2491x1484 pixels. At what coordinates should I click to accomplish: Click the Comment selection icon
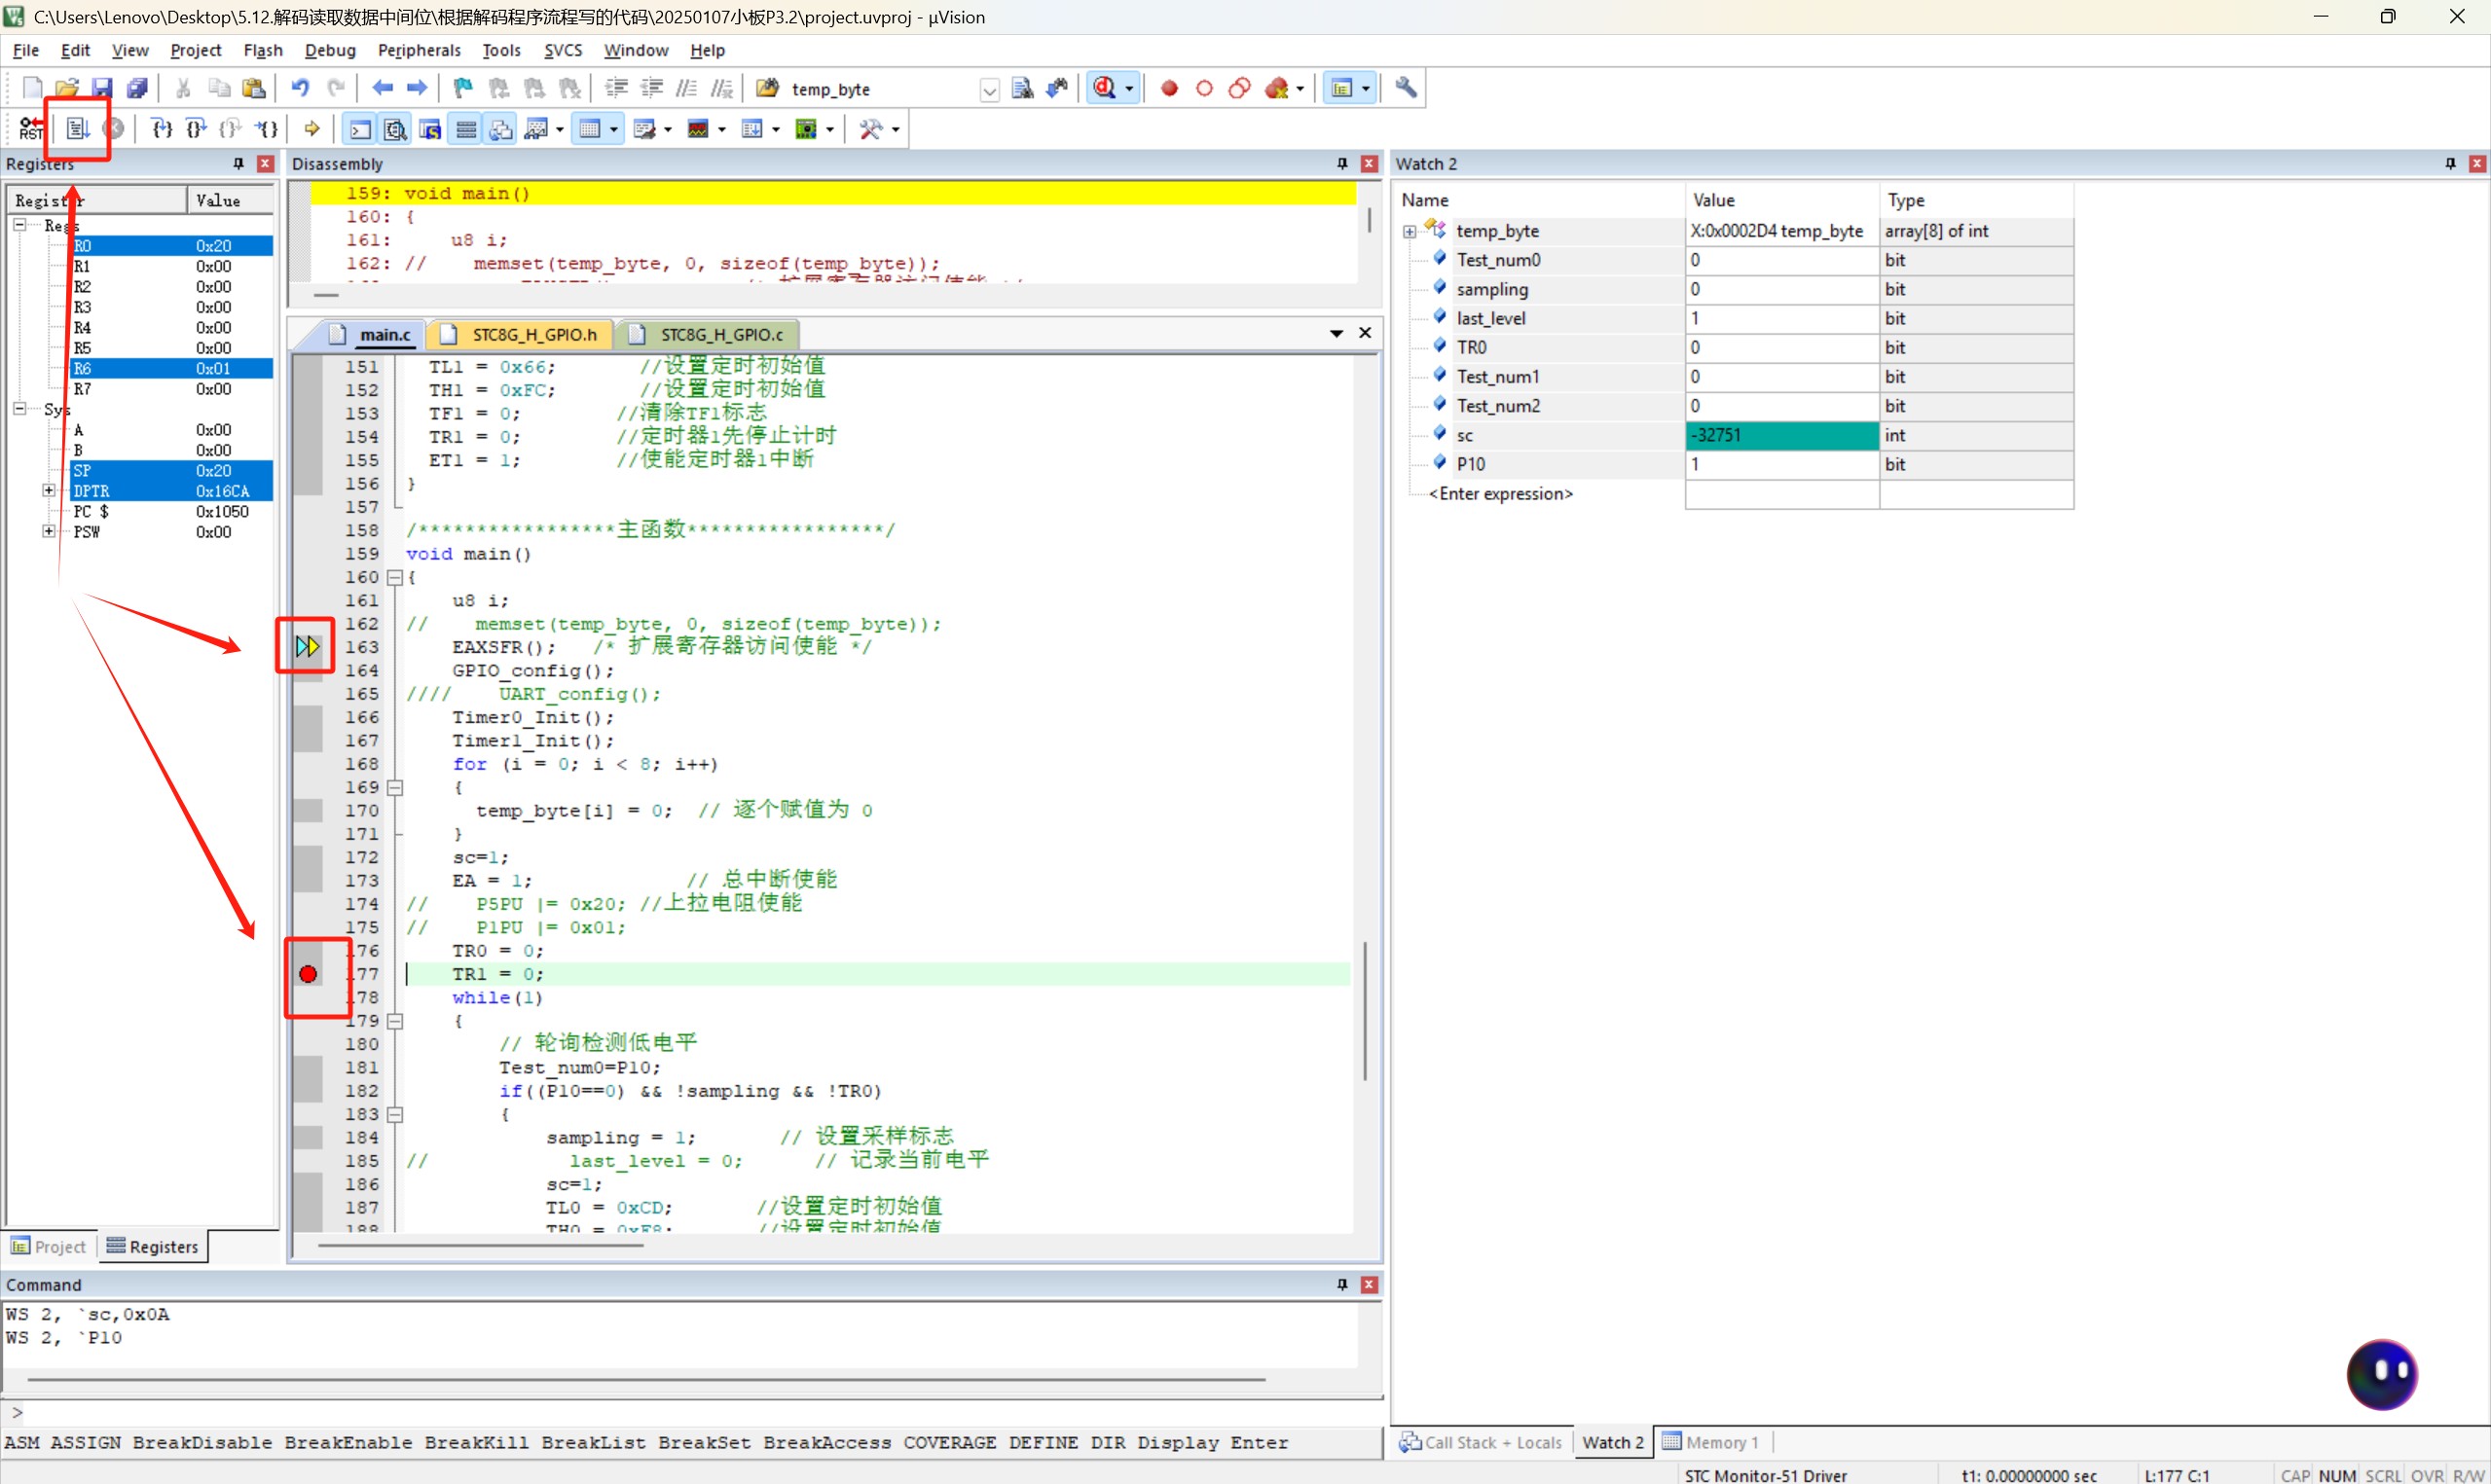pos(687,88)
